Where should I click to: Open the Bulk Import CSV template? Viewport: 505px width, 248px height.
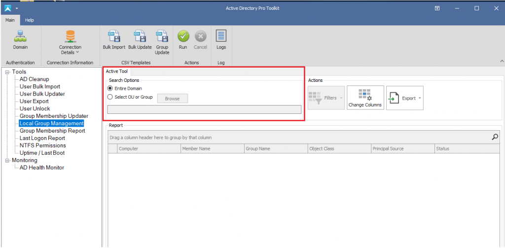[114, 40]
